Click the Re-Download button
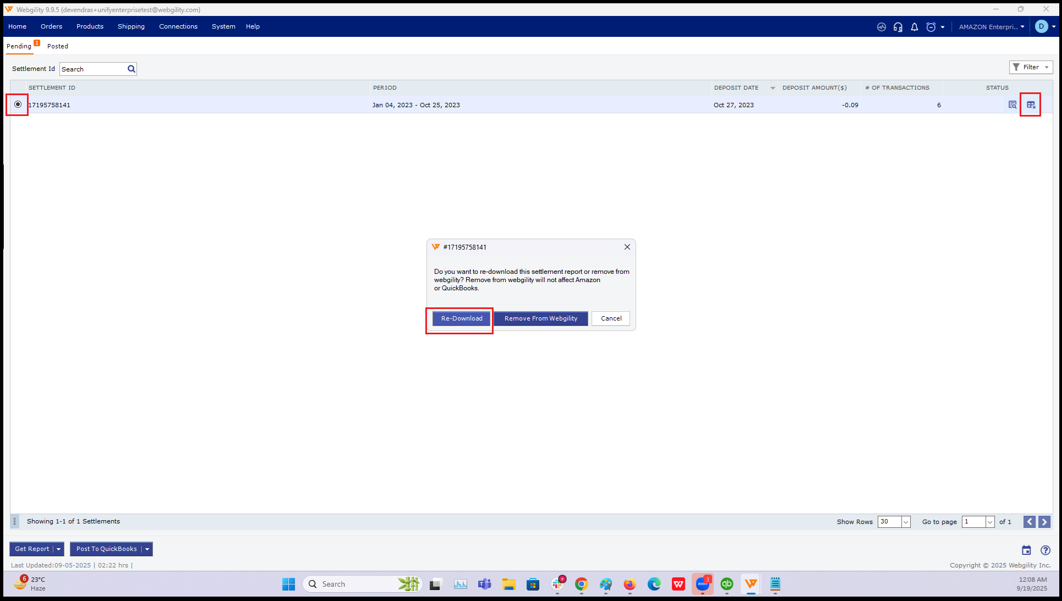 [461, 318]
